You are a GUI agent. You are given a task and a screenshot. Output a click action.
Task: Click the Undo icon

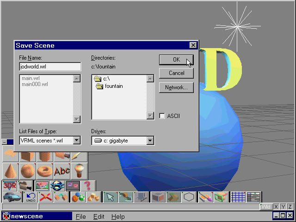click(x=31, y=197)
